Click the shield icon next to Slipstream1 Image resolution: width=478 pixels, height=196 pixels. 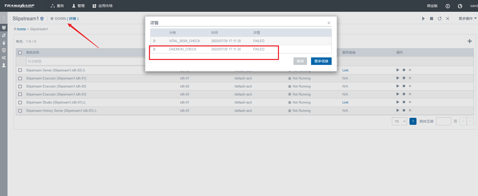[x=42, y=19]
